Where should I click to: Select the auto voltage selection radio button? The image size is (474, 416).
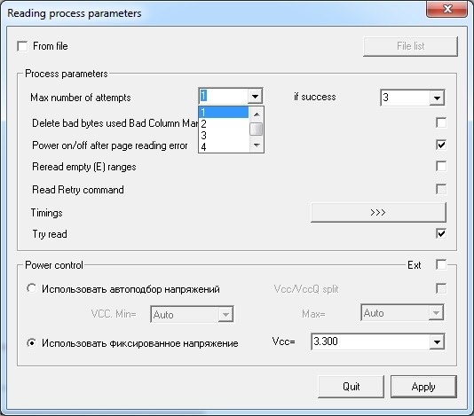(31, 288)
